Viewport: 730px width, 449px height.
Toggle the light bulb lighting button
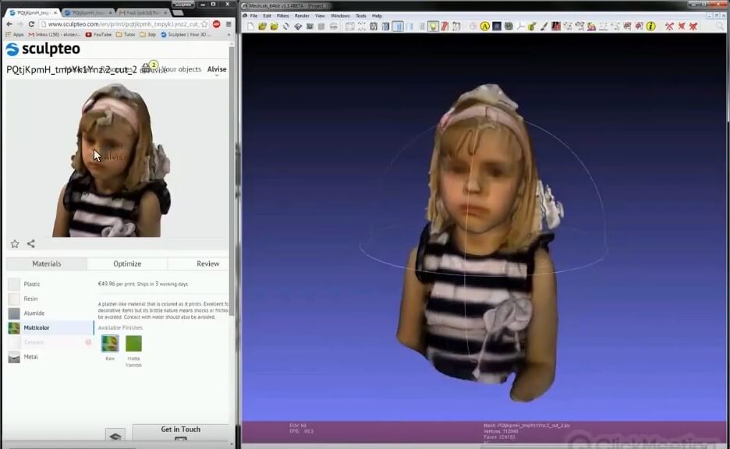[x=434, y=27]
